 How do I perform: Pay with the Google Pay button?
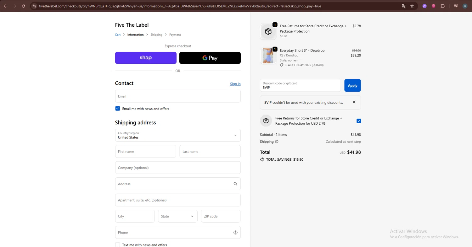[x=210, y=58]
